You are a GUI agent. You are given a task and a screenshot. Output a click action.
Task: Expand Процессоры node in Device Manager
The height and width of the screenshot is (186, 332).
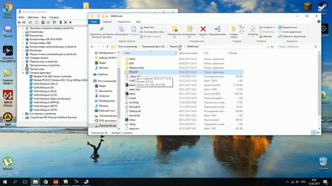click(23, 69)
